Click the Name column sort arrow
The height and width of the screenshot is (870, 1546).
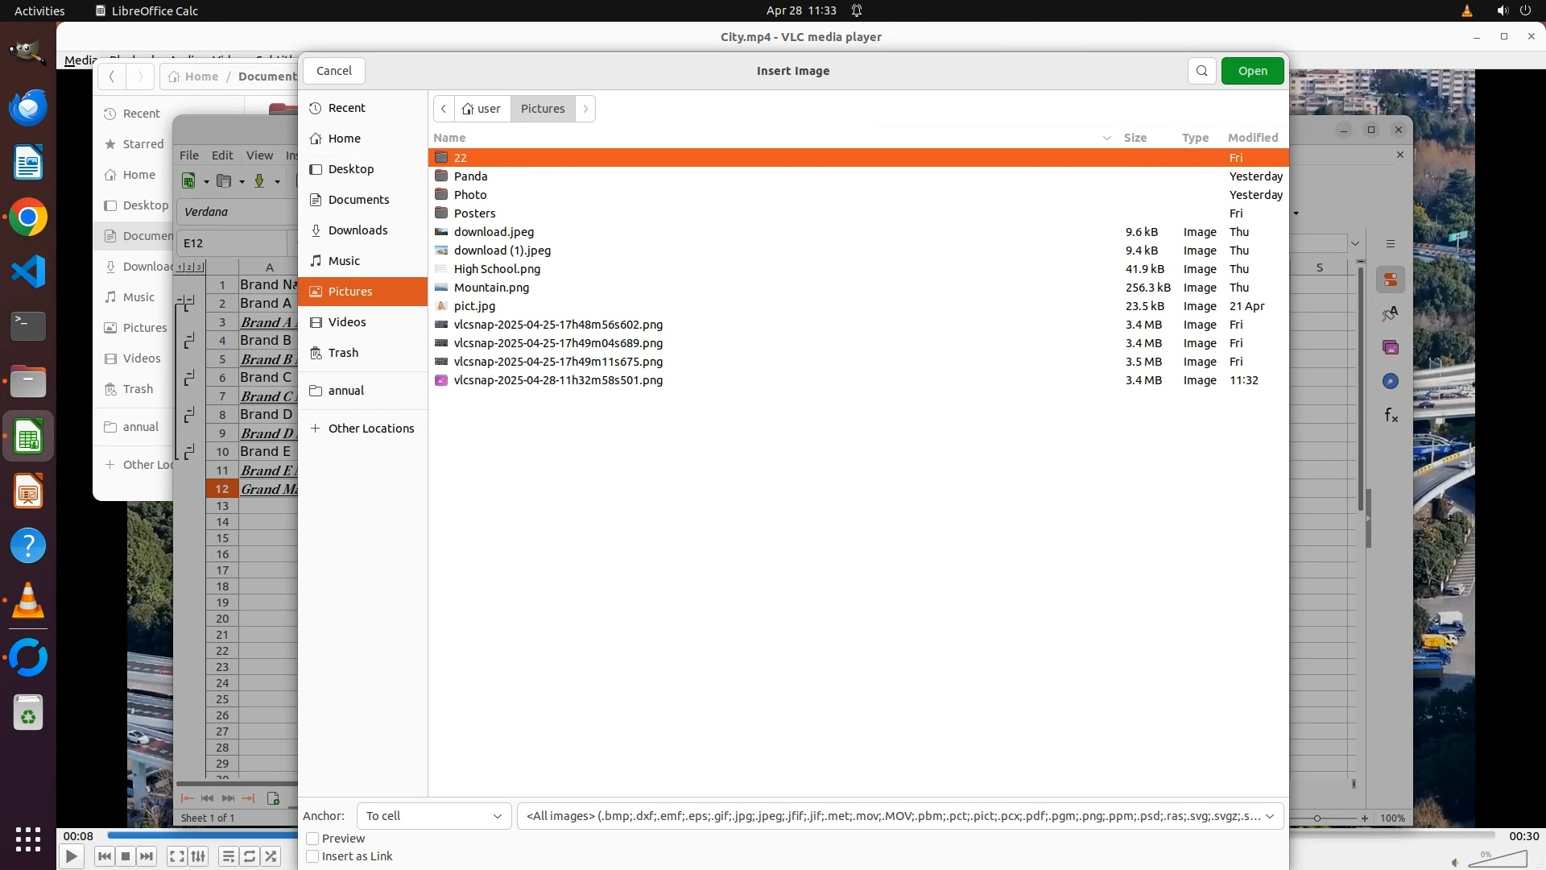click(x=1106, y=138)
